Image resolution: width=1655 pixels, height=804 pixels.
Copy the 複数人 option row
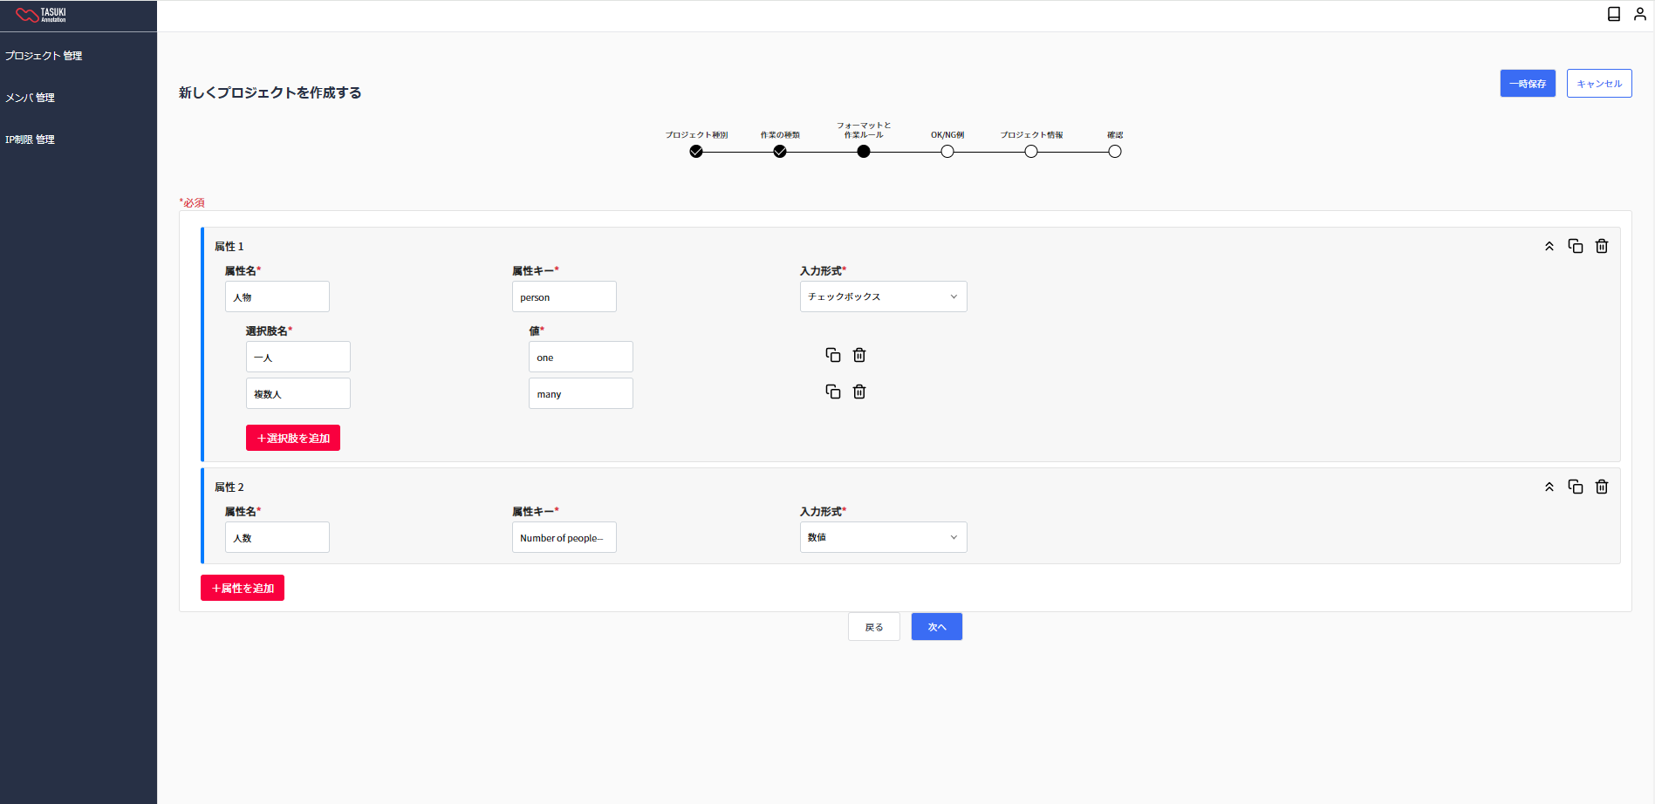pos(833,392)
